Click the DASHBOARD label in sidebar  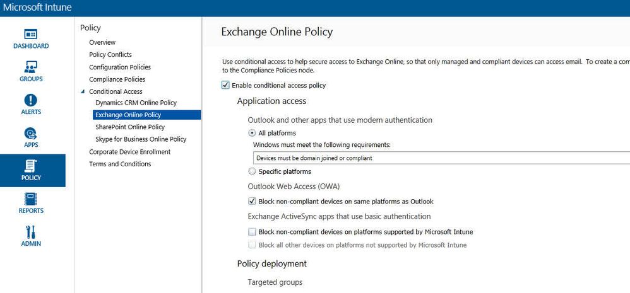[x=31, y=46]
